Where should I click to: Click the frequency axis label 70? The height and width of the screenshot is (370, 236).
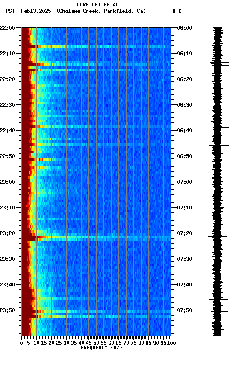click(x=126, y=343)
